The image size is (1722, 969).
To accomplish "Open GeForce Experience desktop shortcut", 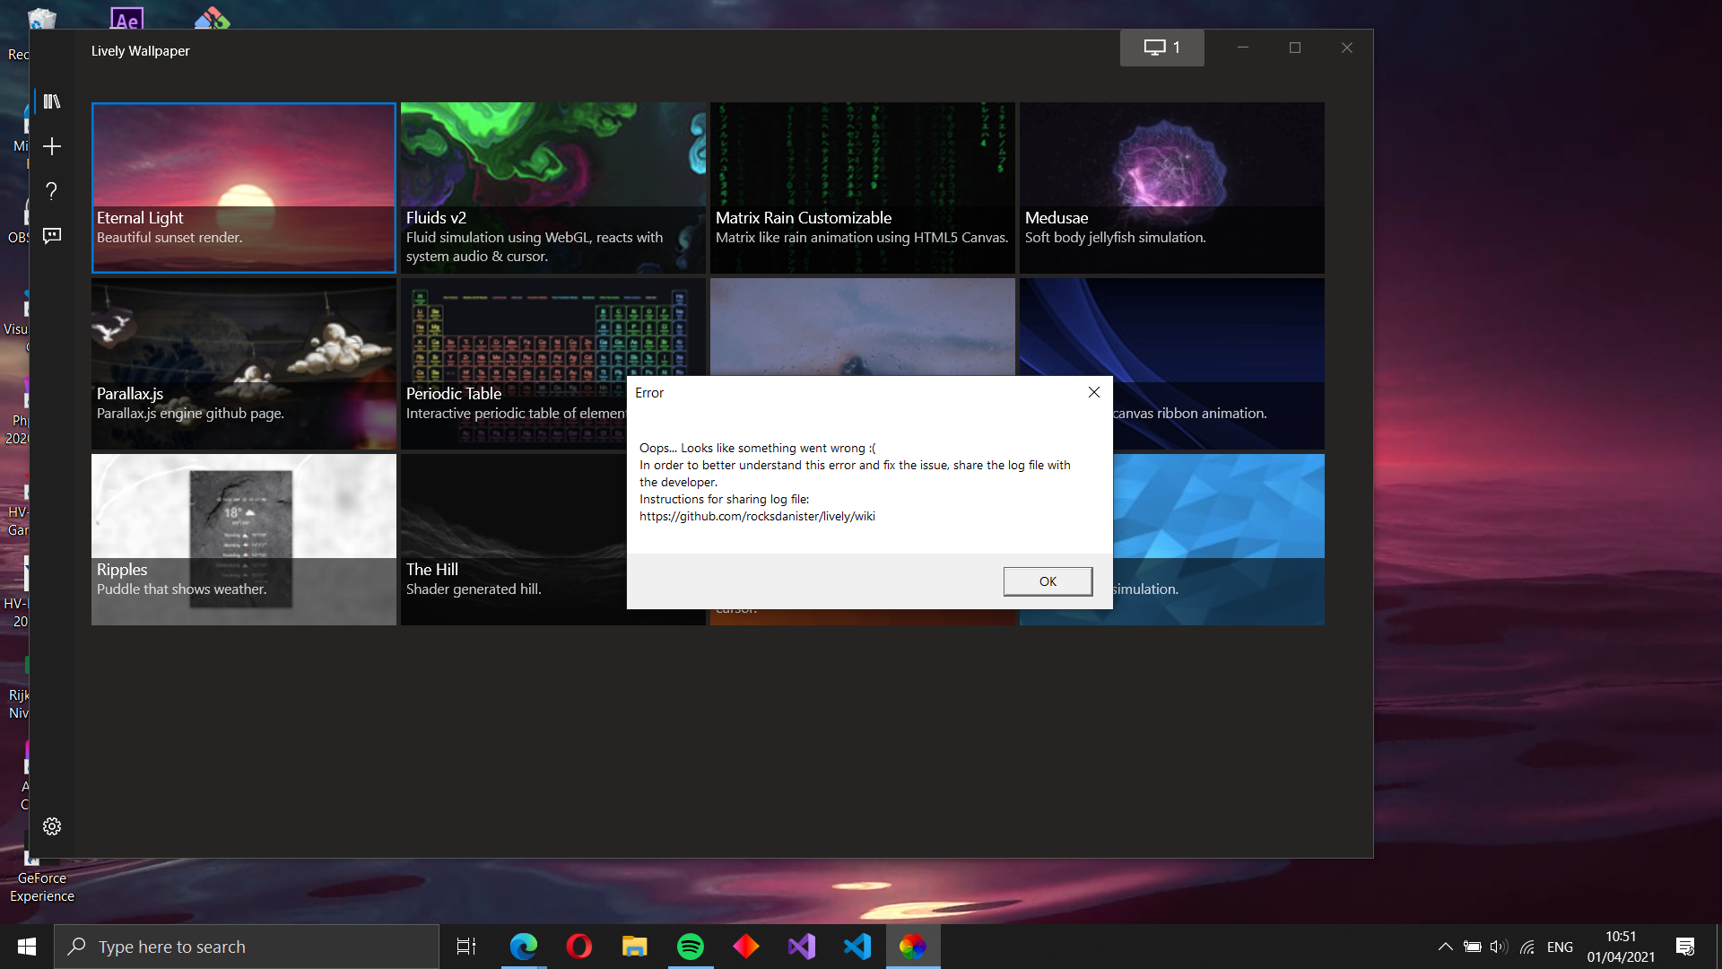I will click(40, 870).
